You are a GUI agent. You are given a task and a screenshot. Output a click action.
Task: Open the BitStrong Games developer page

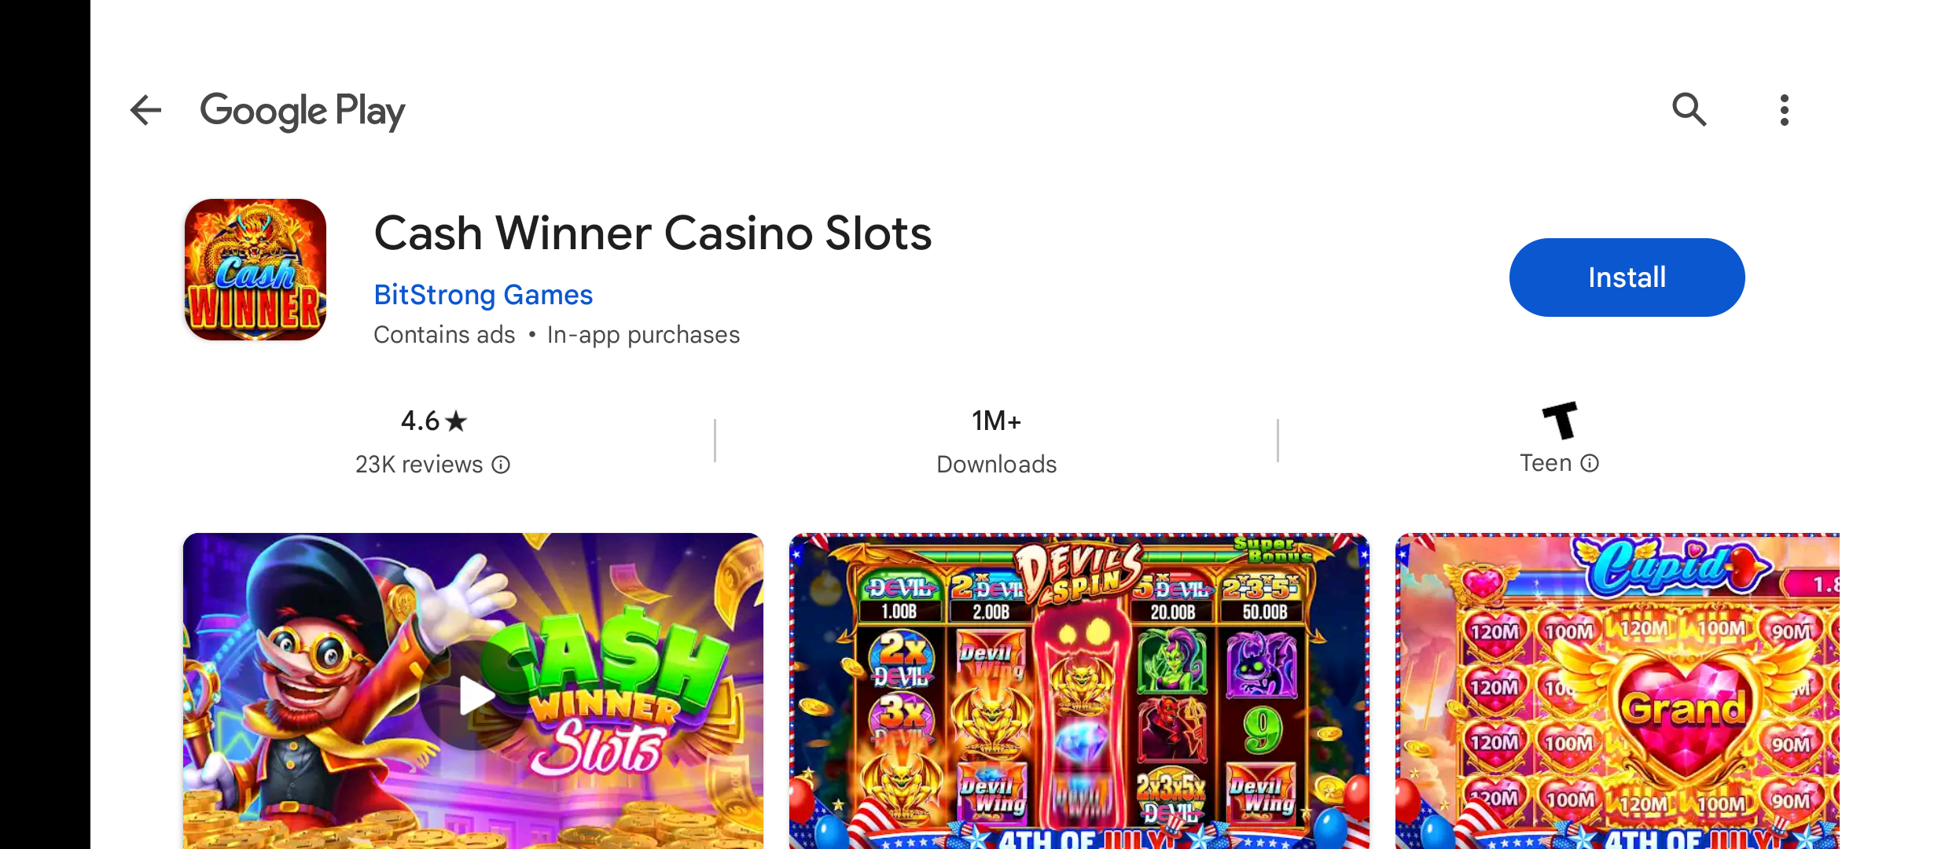click(x=483, y=295)
